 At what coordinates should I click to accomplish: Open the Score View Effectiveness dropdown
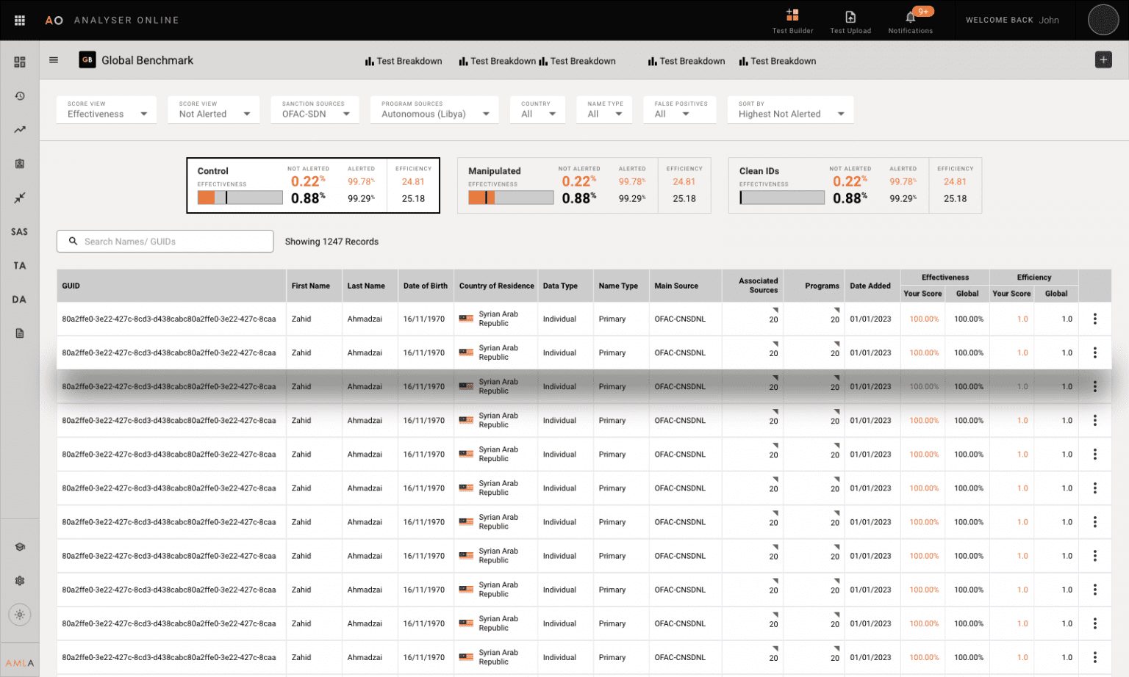[106, 109]
